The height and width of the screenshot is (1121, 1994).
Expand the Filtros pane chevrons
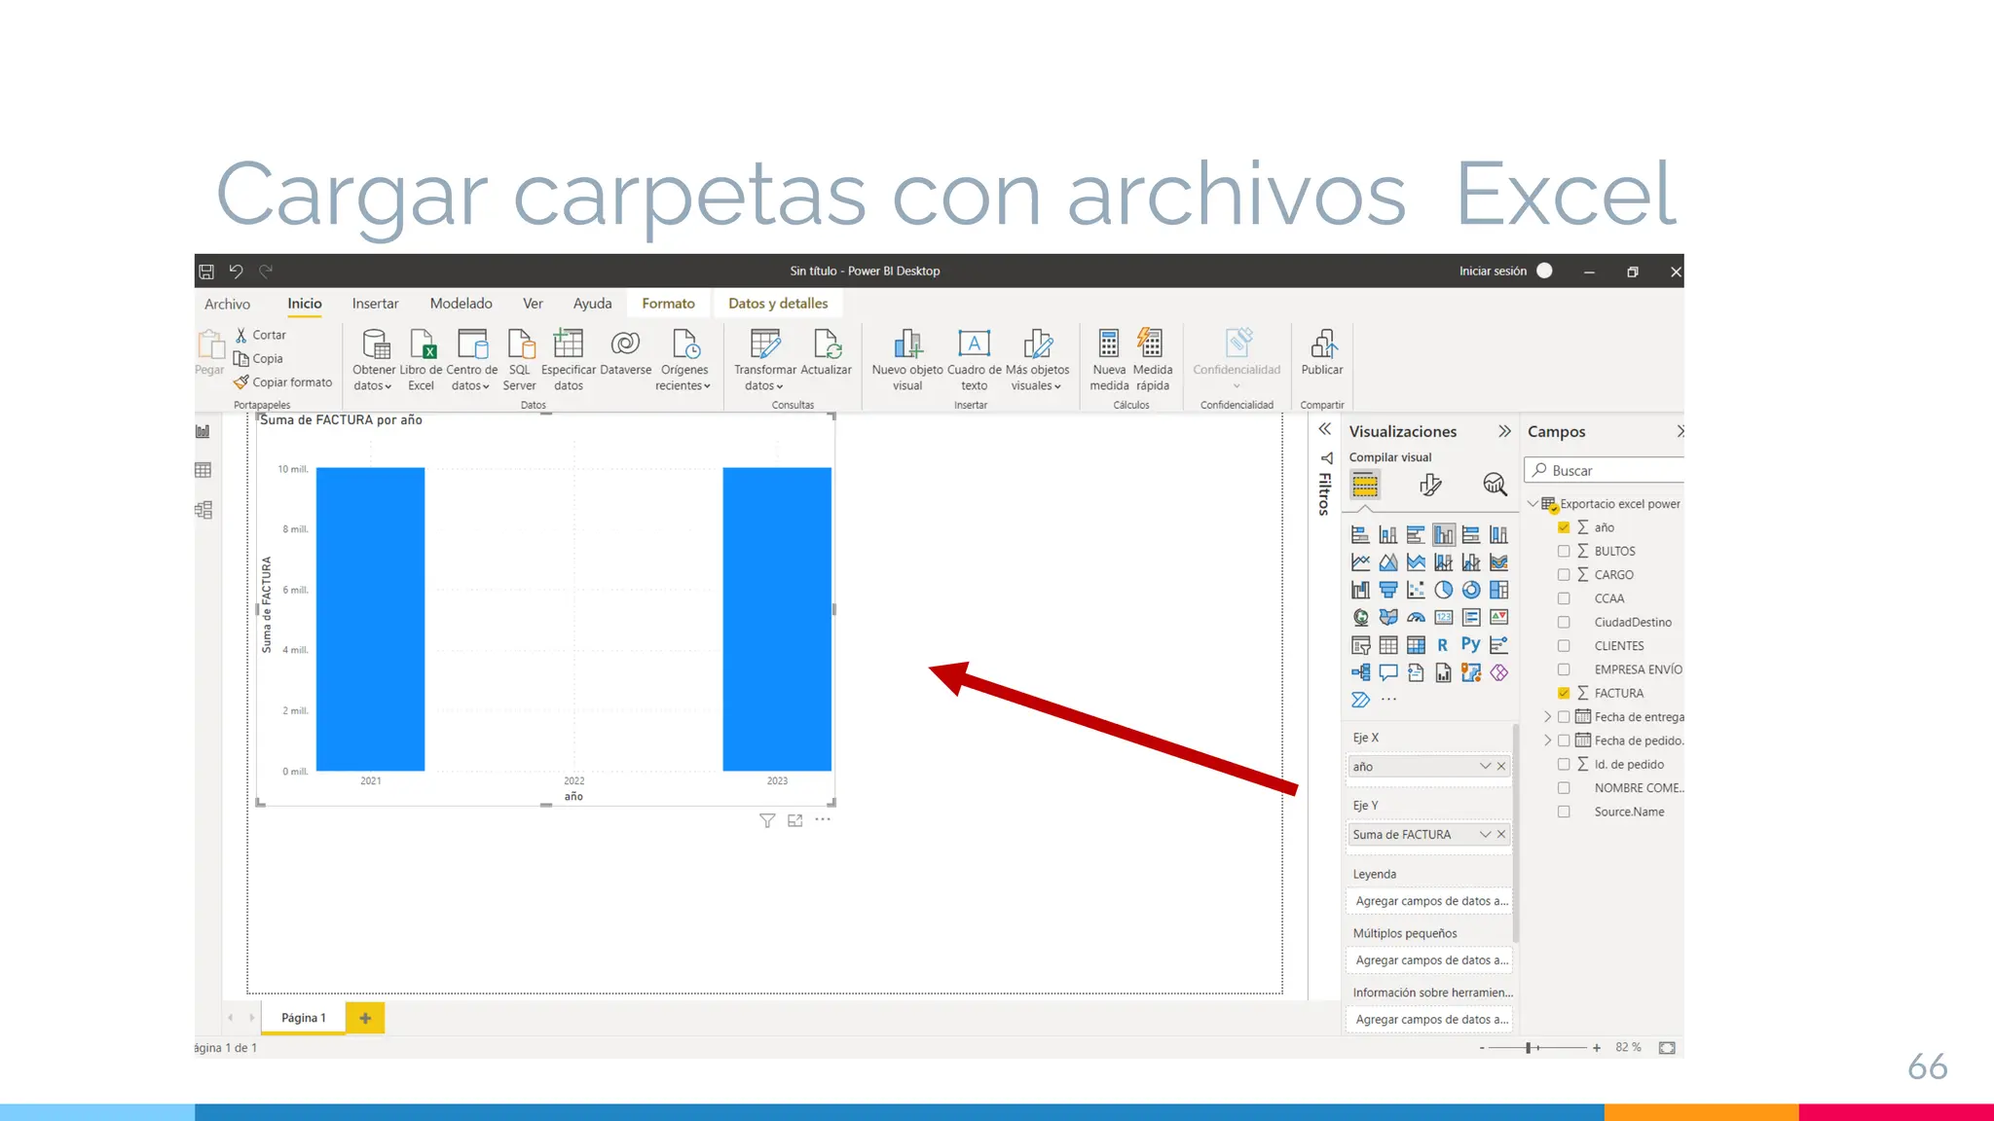[x=1325, y=429]
